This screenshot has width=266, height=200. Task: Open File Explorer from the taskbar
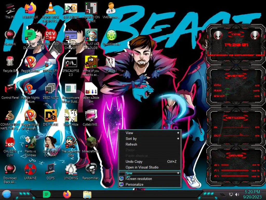pyautogui.click(x=87, y=195)
